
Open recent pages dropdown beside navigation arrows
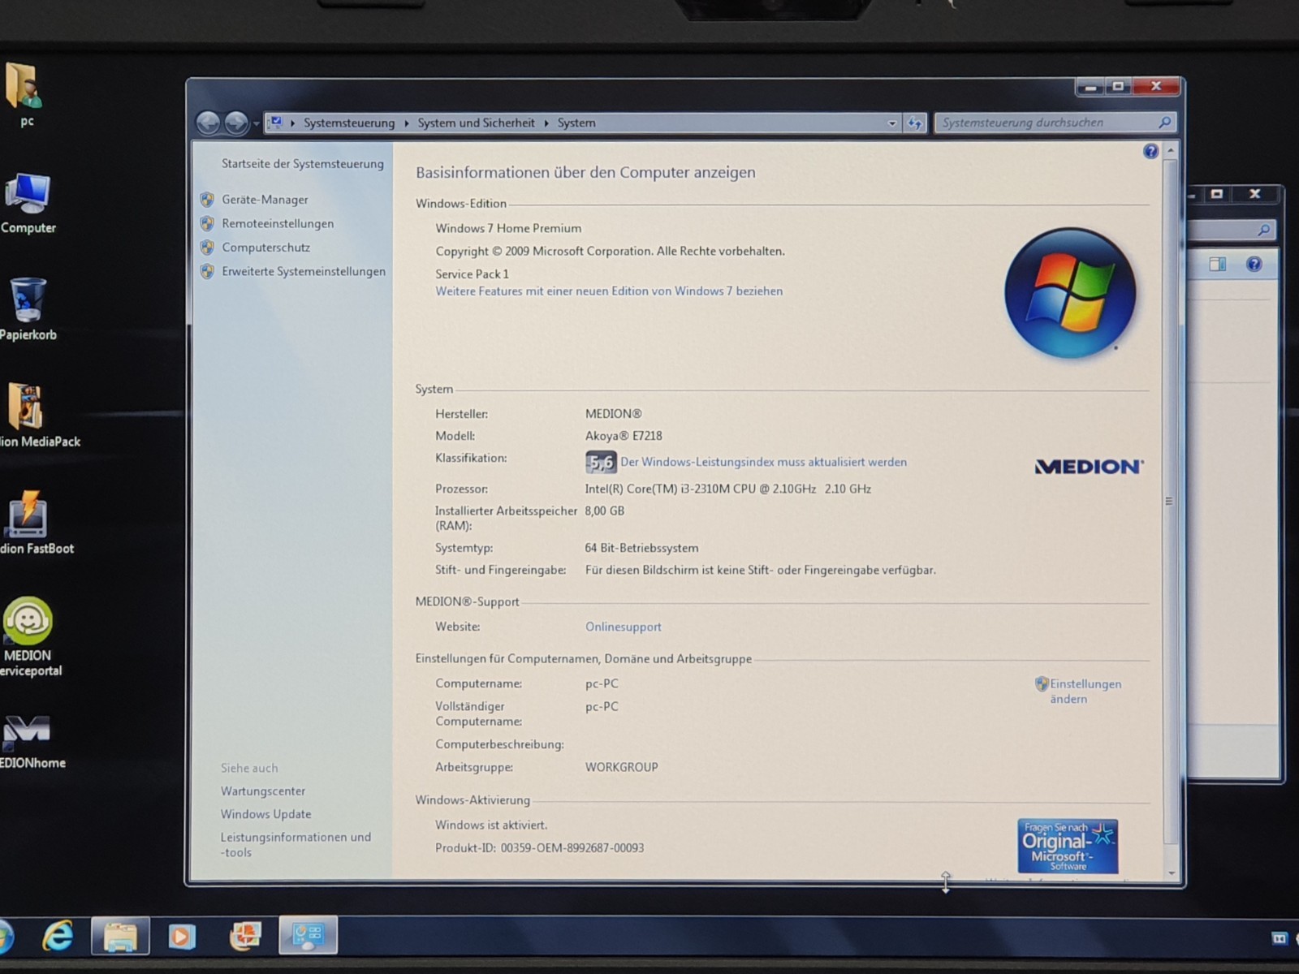(x=256, y=123)
